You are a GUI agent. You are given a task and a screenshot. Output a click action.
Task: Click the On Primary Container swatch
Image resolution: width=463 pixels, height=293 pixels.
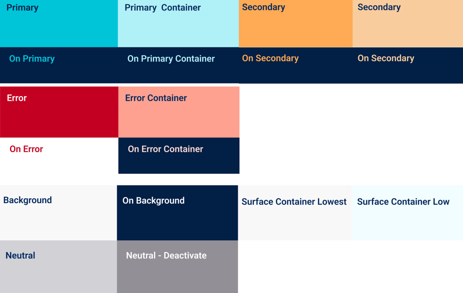pos(178,65)
